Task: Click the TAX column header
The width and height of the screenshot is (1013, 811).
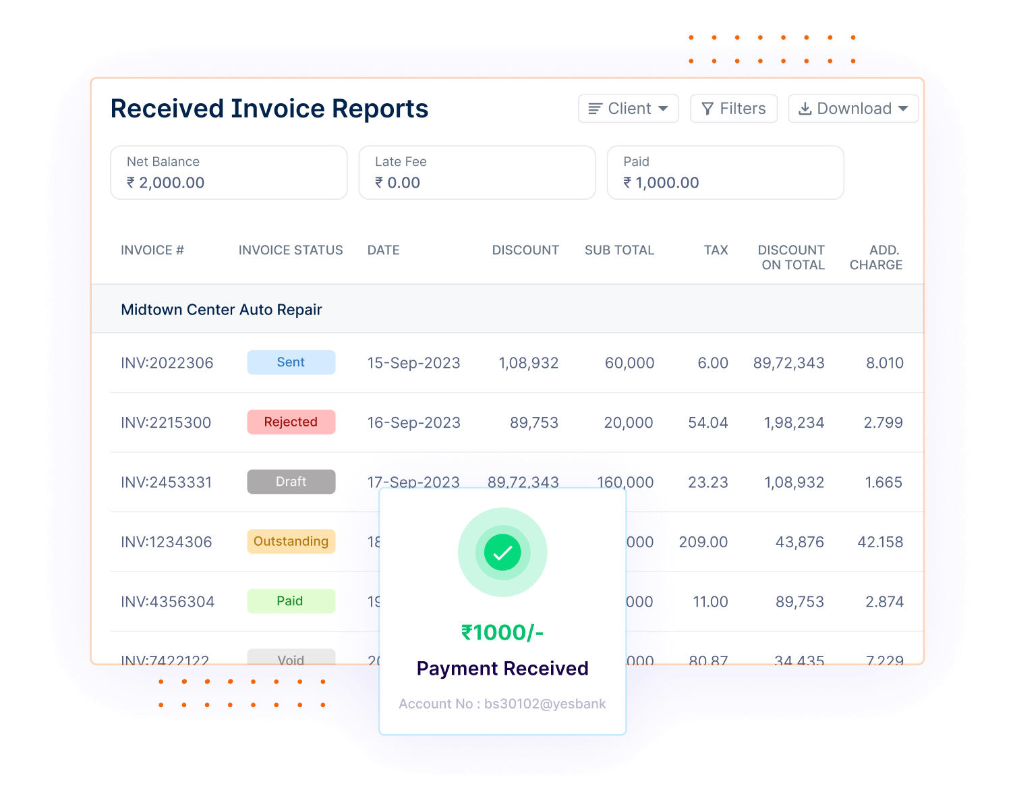Action: tap(716, 250)
